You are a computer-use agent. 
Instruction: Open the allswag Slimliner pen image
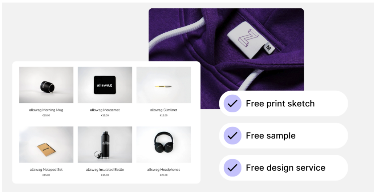[x=163, y=85]
